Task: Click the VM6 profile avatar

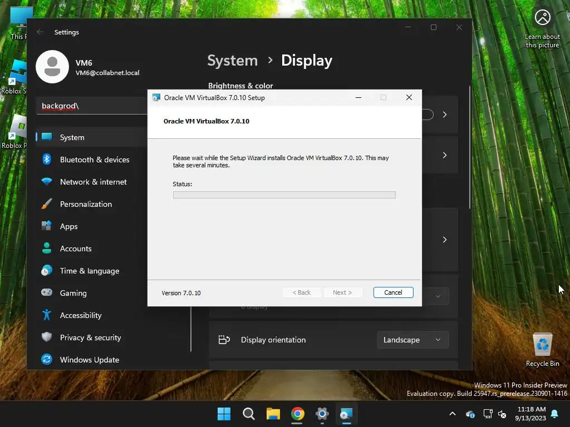Action: (52, 67)
